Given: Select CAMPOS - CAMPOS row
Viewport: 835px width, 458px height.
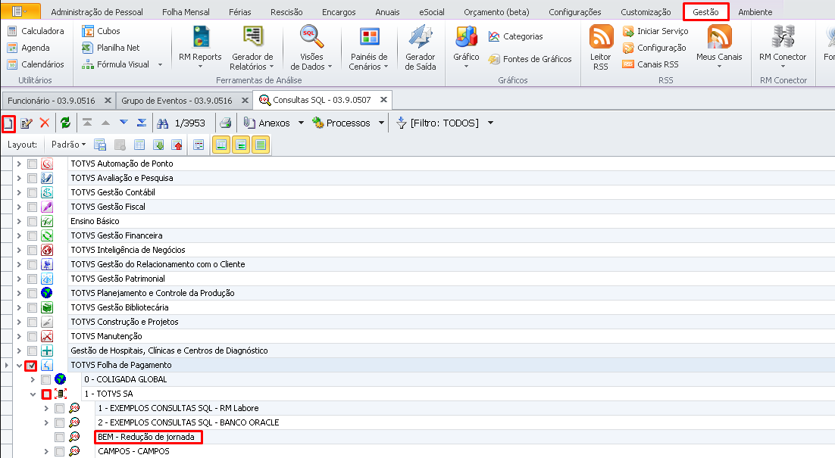Looking at the screenshot, I should (x=133, y=452).
